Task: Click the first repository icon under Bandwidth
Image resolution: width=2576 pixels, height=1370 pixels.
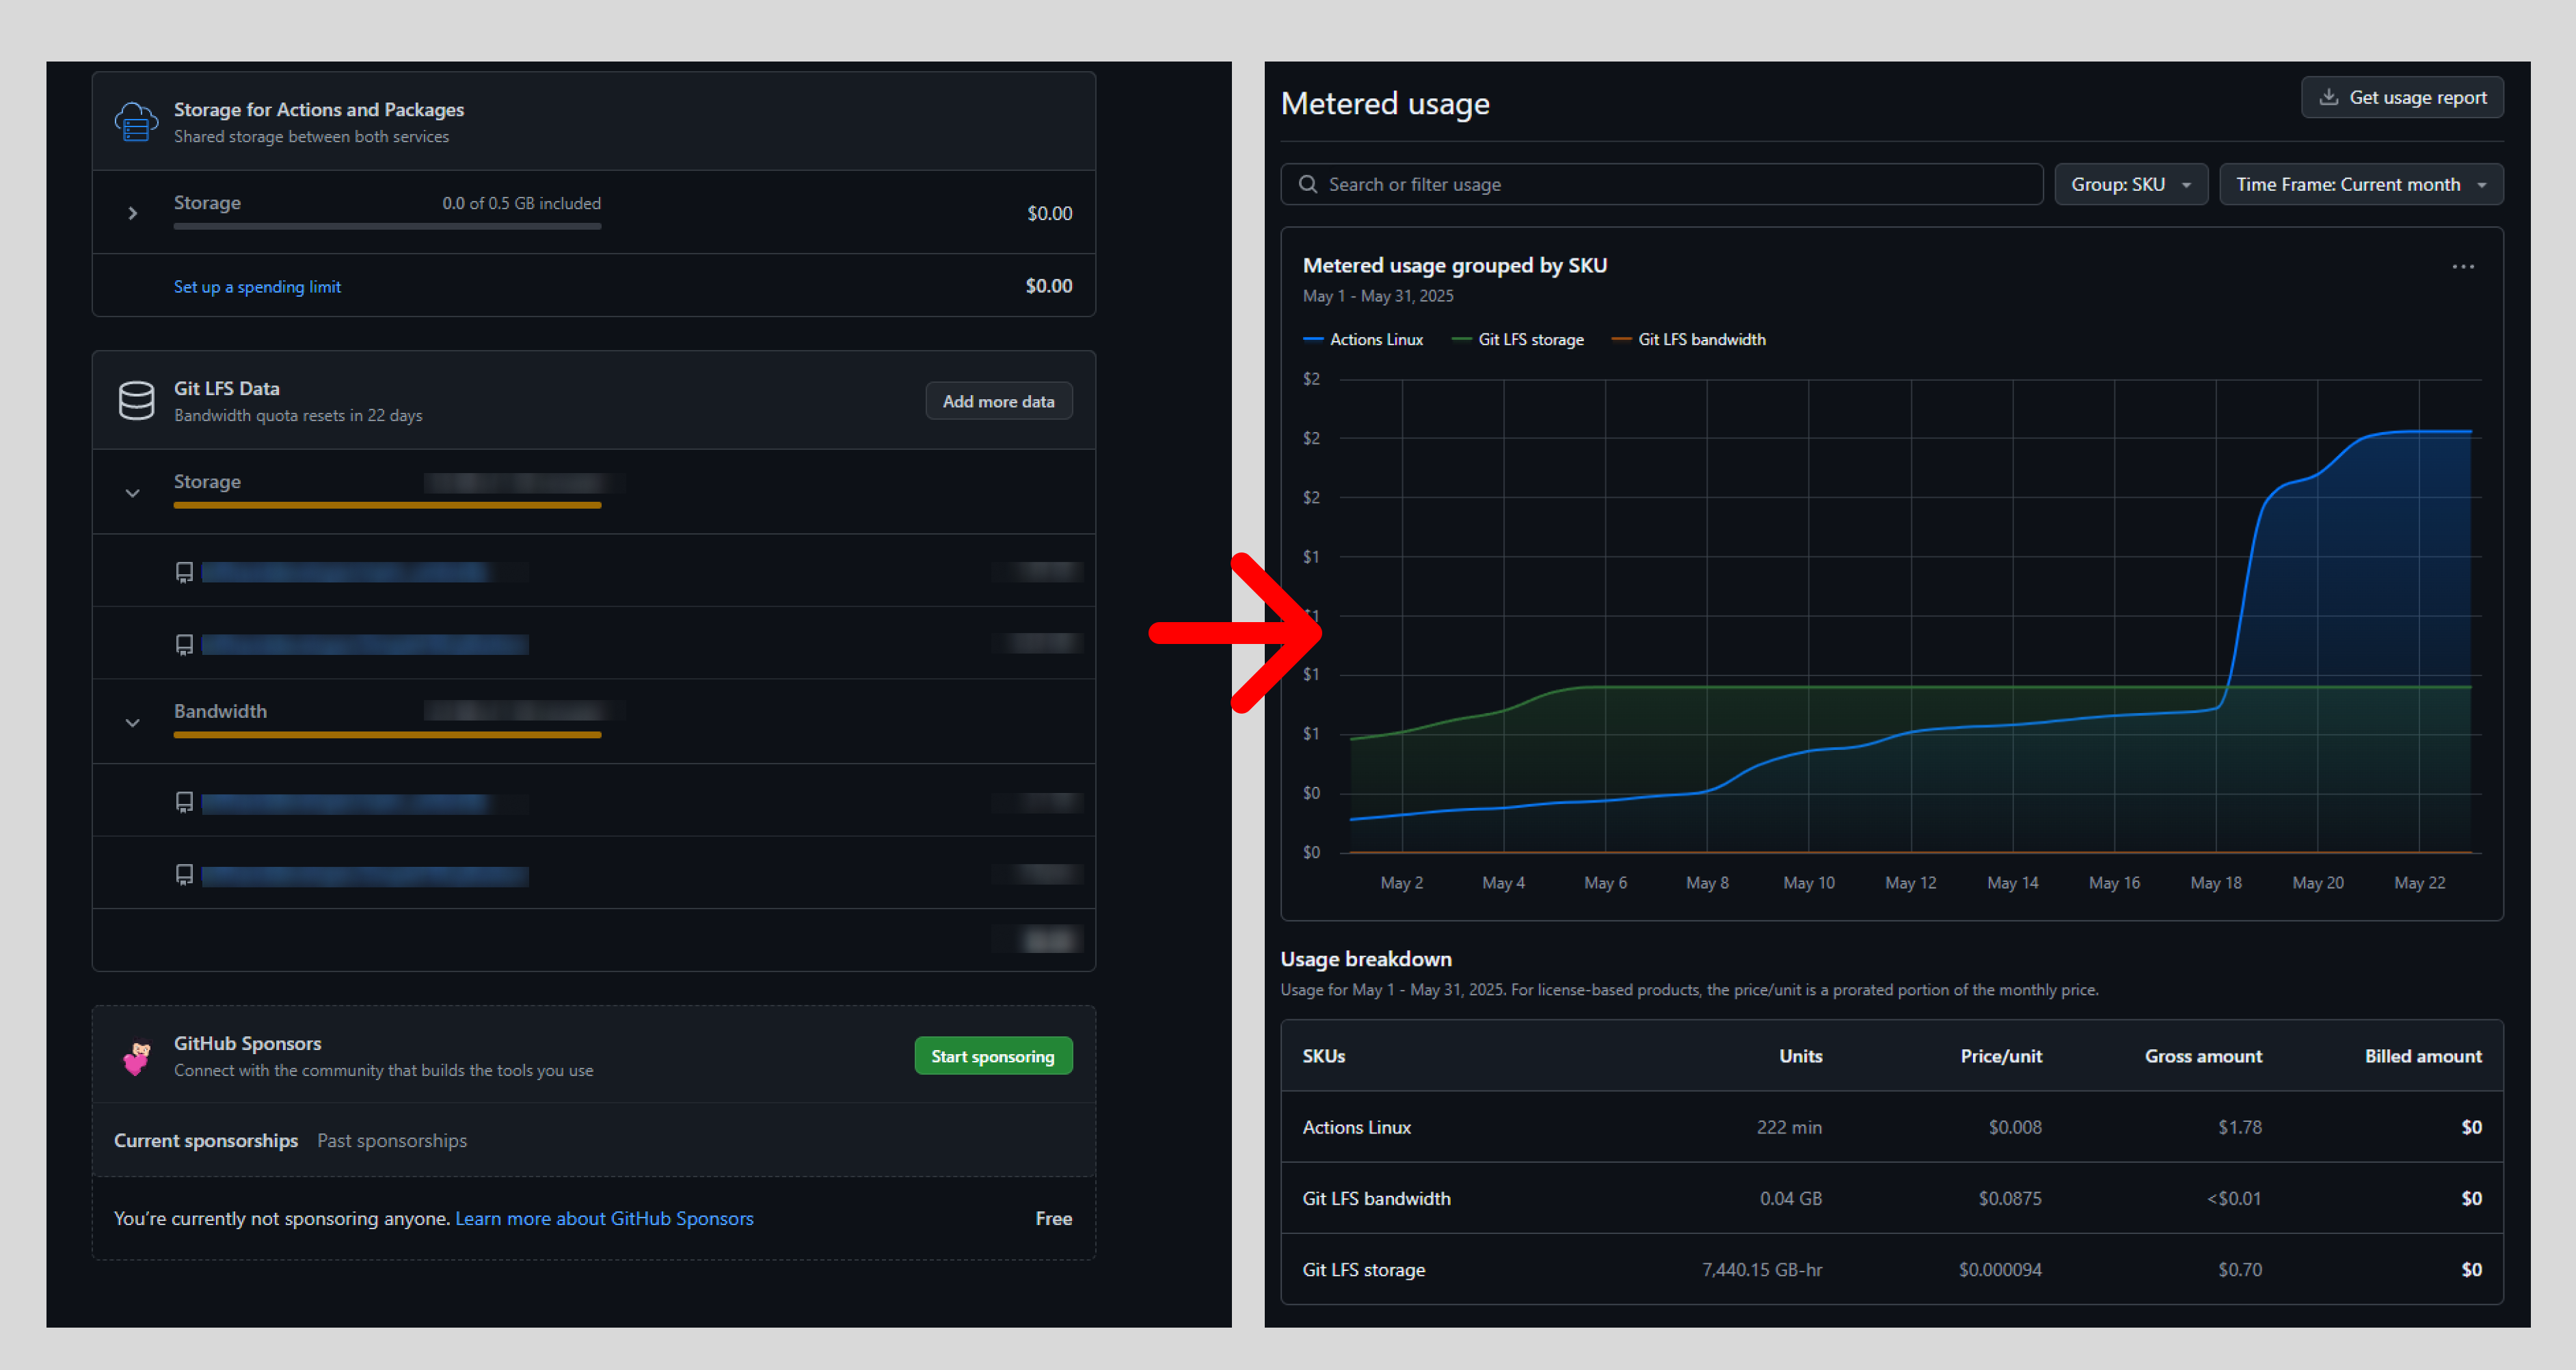Action: 184,802
